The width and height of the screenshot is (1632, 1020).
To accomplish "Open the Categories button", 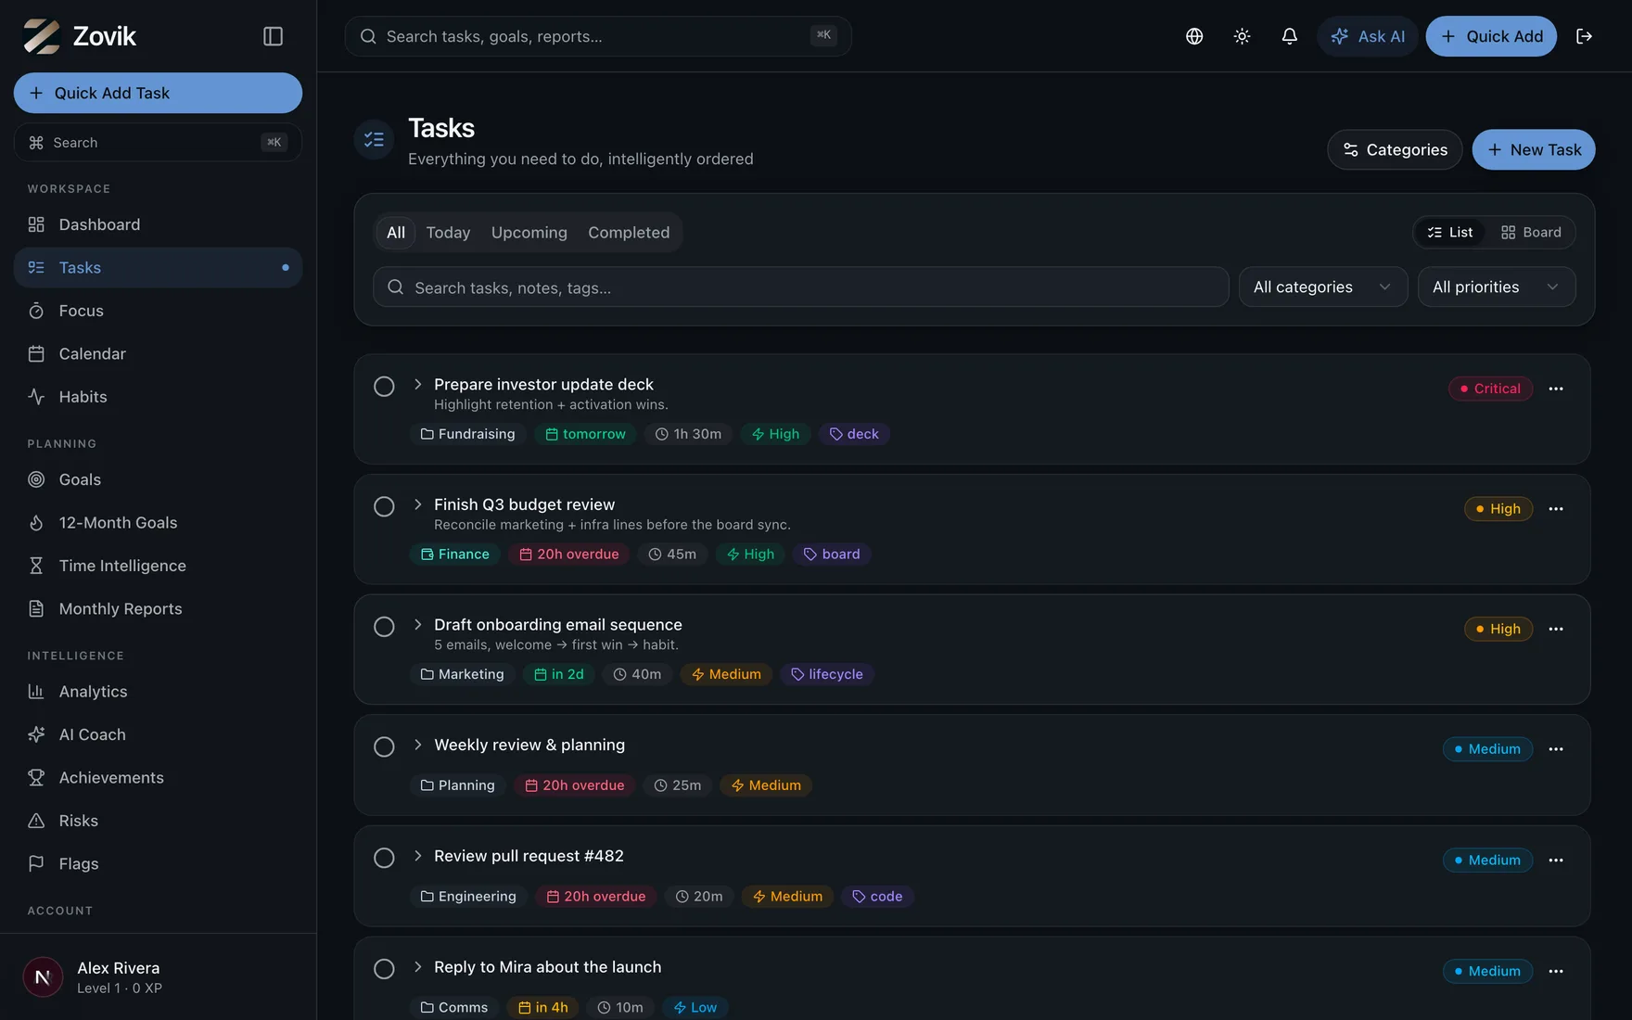I will (1394, 150).
